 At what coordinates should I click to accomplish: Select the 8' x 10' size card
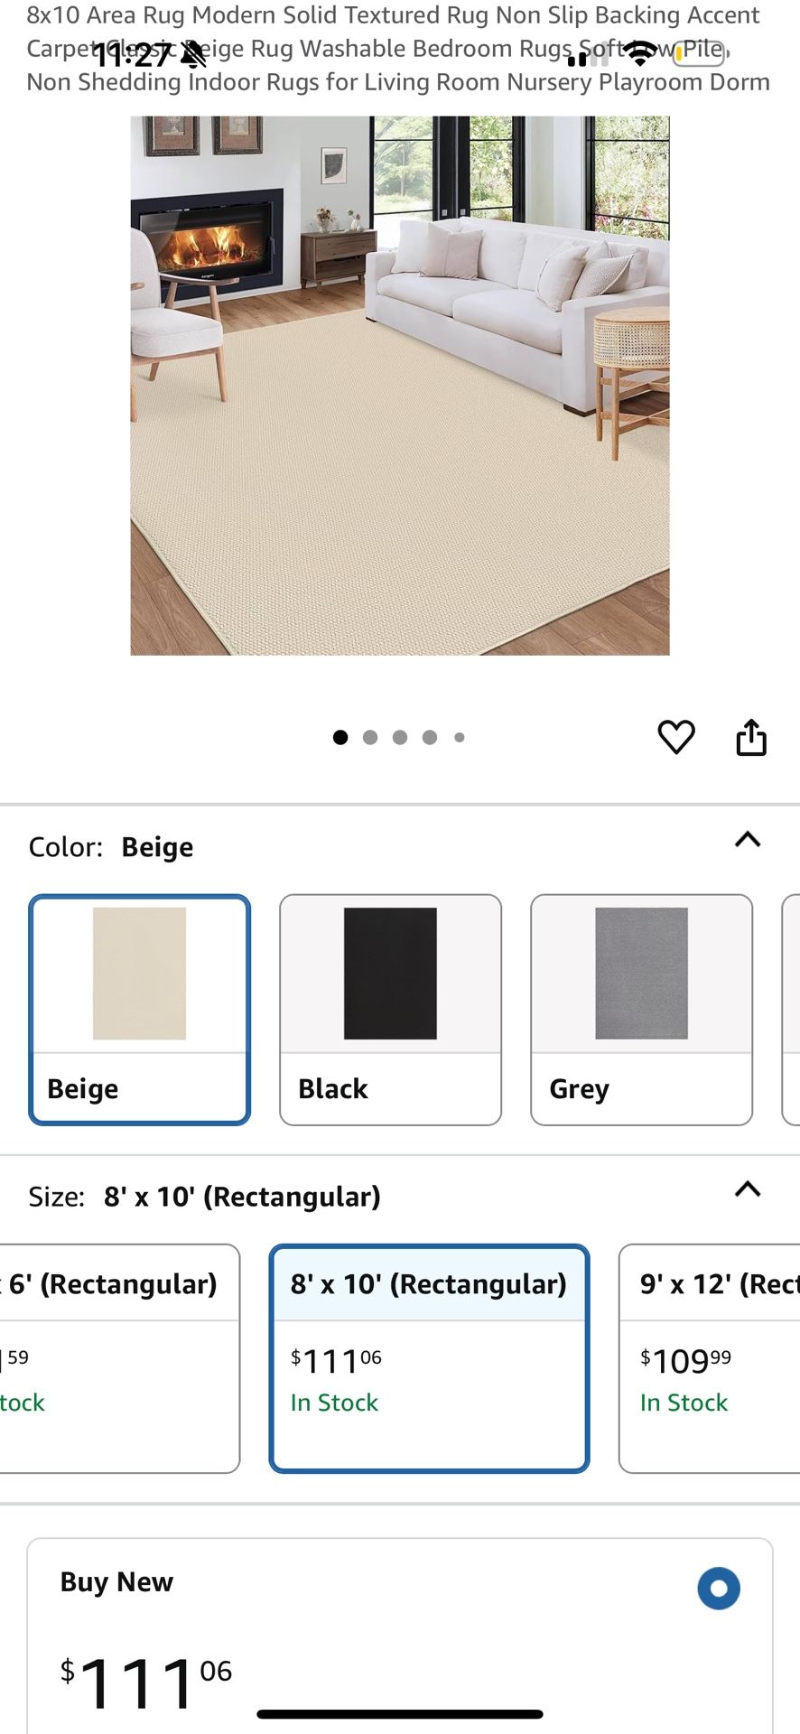[x=429, y=1355]
